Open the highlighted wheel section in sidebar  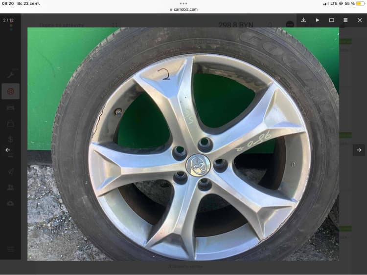click(x=10, y=91)
